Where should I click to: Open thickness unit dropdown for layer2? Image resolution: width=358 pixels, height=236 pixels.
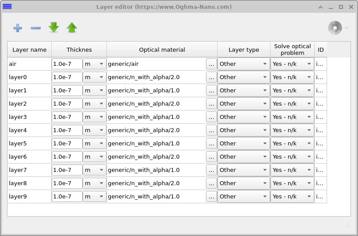point(95,104)
